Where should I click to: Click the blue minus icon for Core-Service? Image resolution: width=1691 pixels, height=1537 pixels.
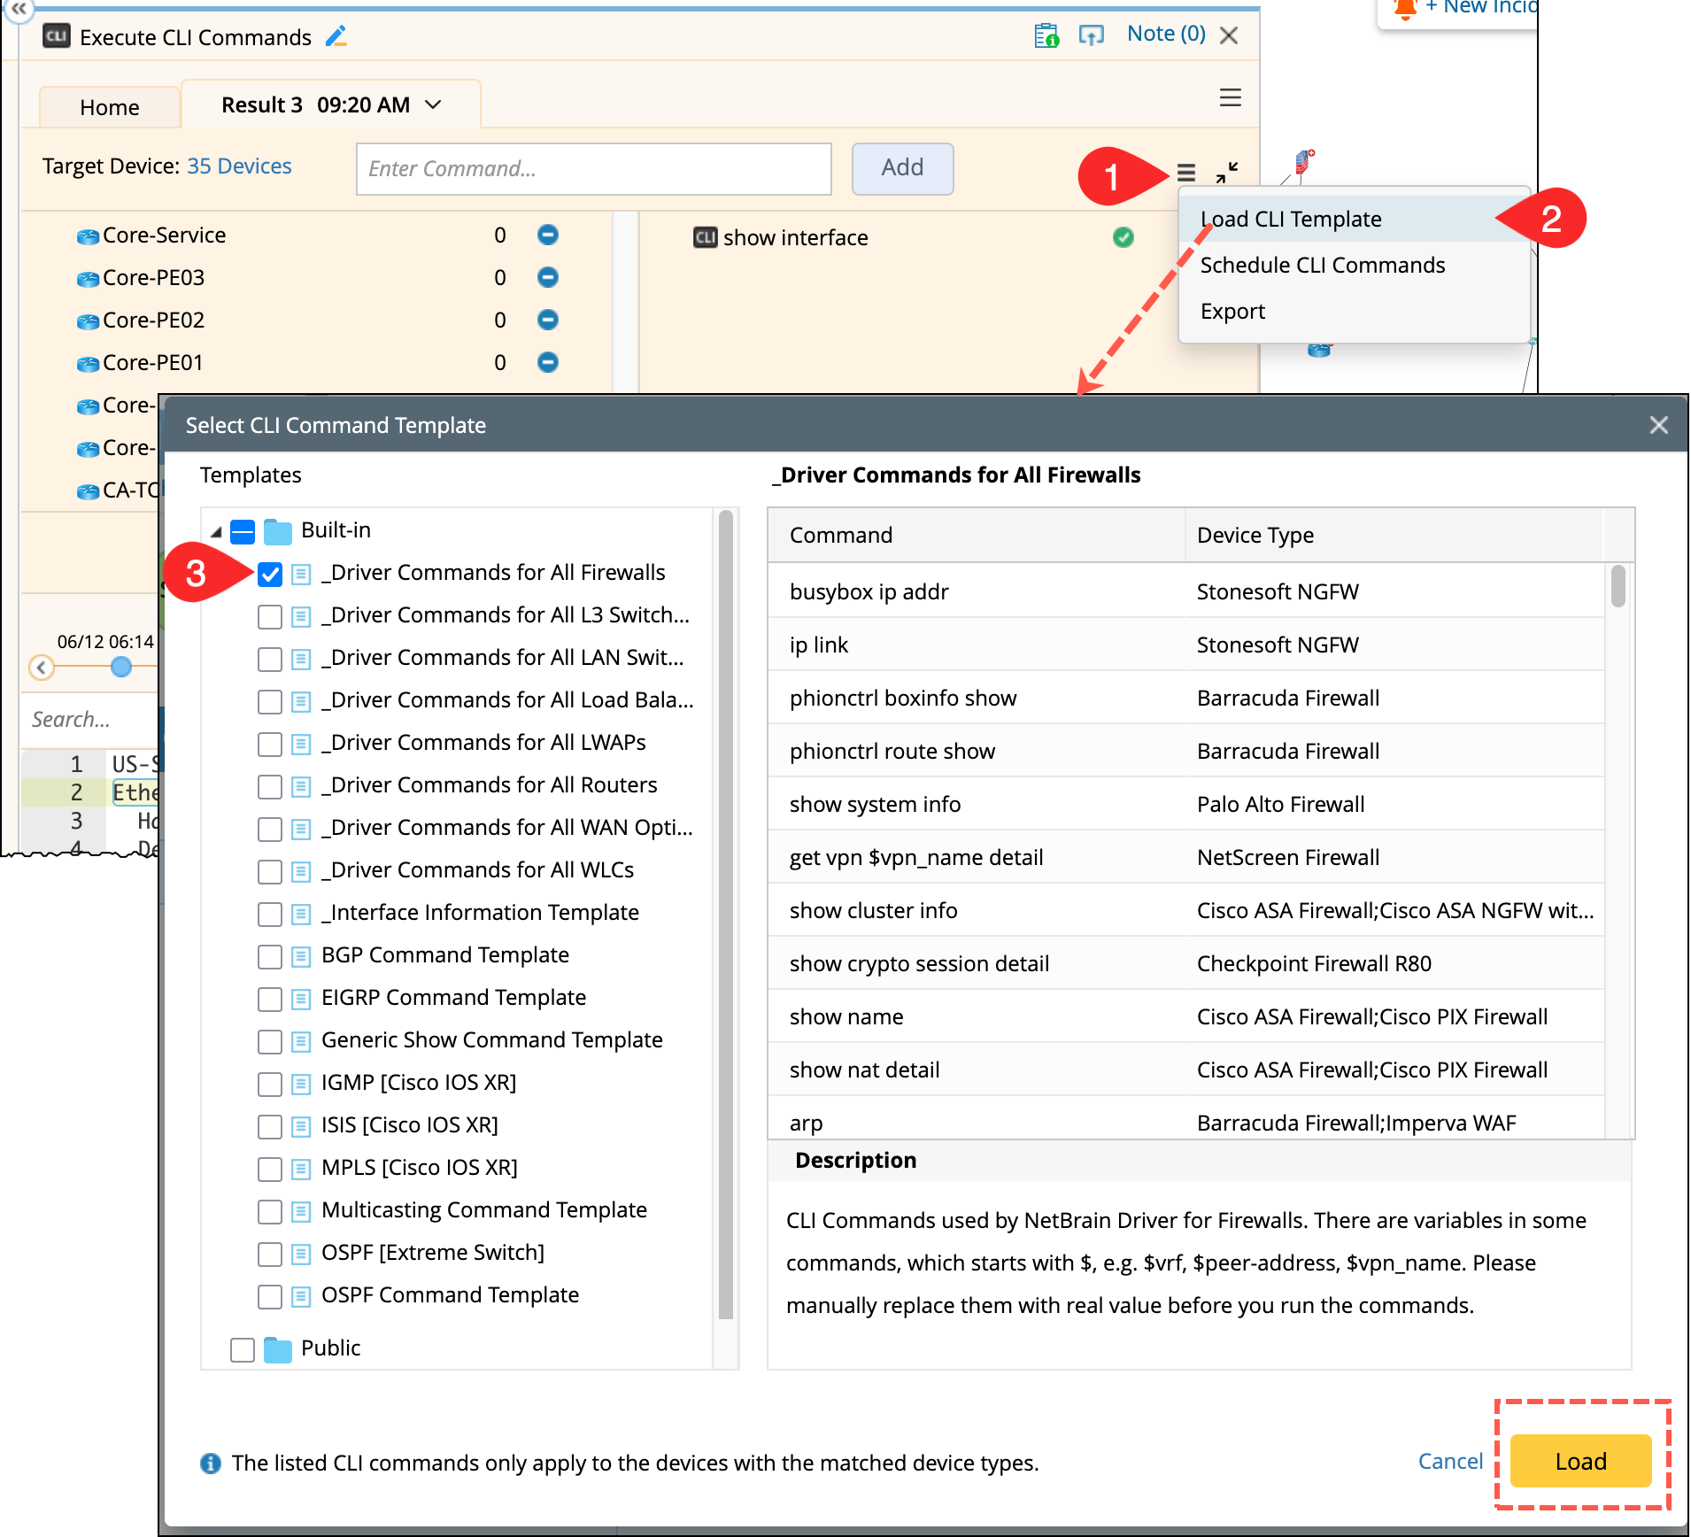(x=548, y=235)
